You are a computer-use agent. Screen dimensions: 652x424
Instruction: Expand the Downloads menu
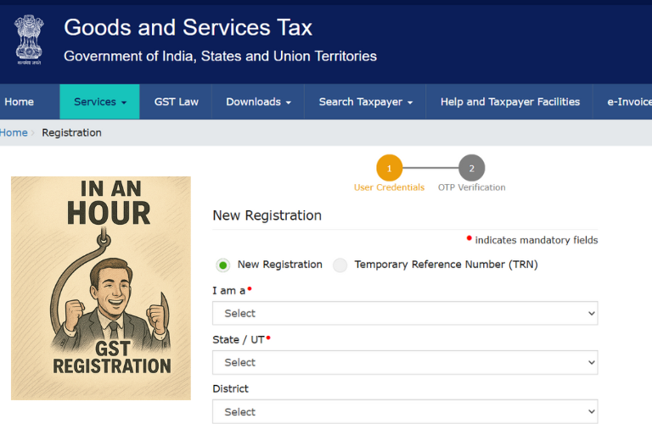[258, 102]
